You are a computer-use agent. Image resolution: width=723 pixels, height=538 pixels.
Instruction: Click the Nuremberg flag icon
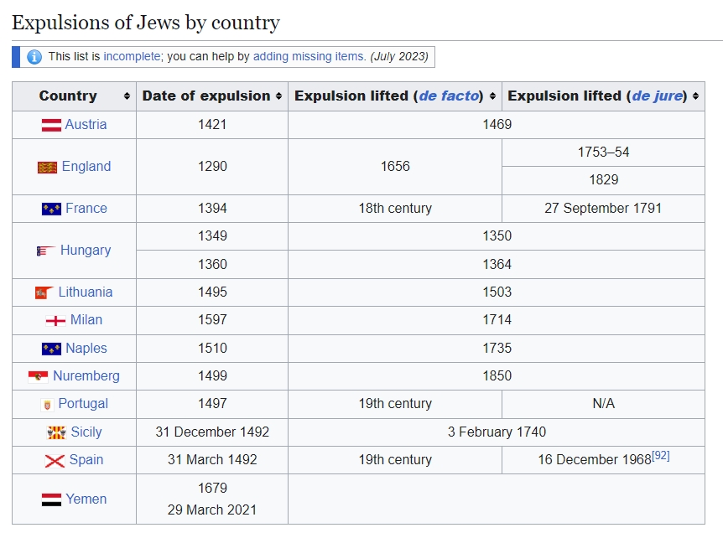pyautogui.click(x=38, y=376)
